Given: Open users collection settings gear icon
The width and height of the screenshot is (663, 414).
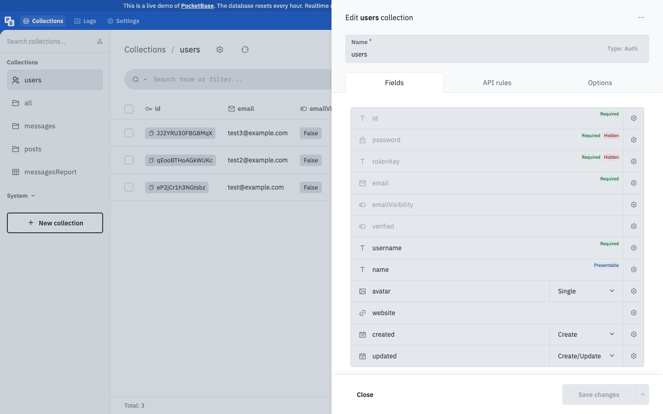Looking at the screenshot, I should (x=220, y=50).
